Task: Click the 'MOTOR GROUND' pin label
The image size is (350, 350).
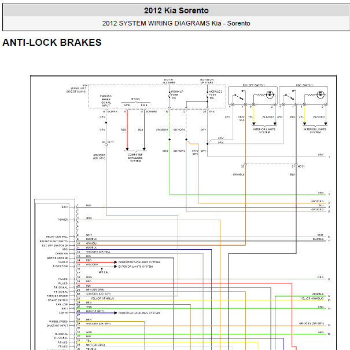Action: (x=57, y=258)
